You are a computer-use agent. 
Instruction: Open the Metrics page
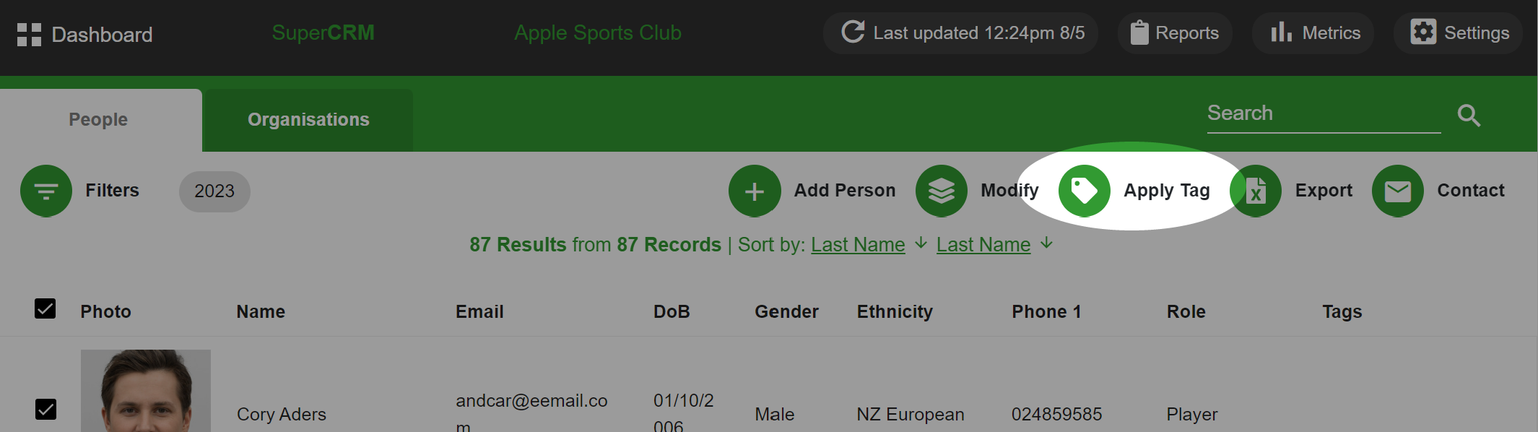click(x=1313, y=33)
